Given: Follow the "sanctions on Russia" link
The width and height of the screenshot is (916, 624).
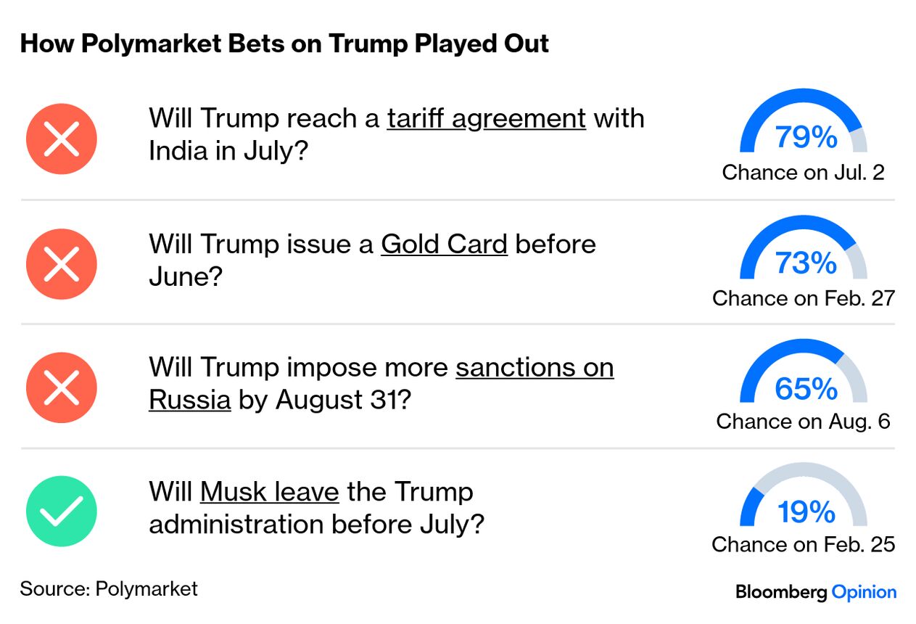Looking at the screenshot, I should click(535, 368).
